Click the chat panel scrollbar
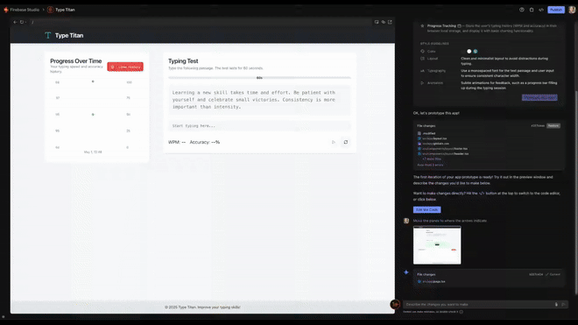578x325 pixels. 575,192
